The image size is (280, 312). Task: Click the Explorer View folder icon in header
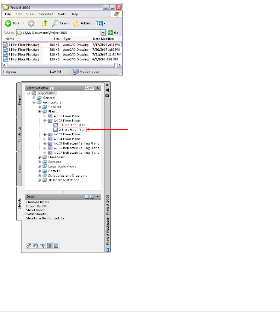(x=92, y=88)
